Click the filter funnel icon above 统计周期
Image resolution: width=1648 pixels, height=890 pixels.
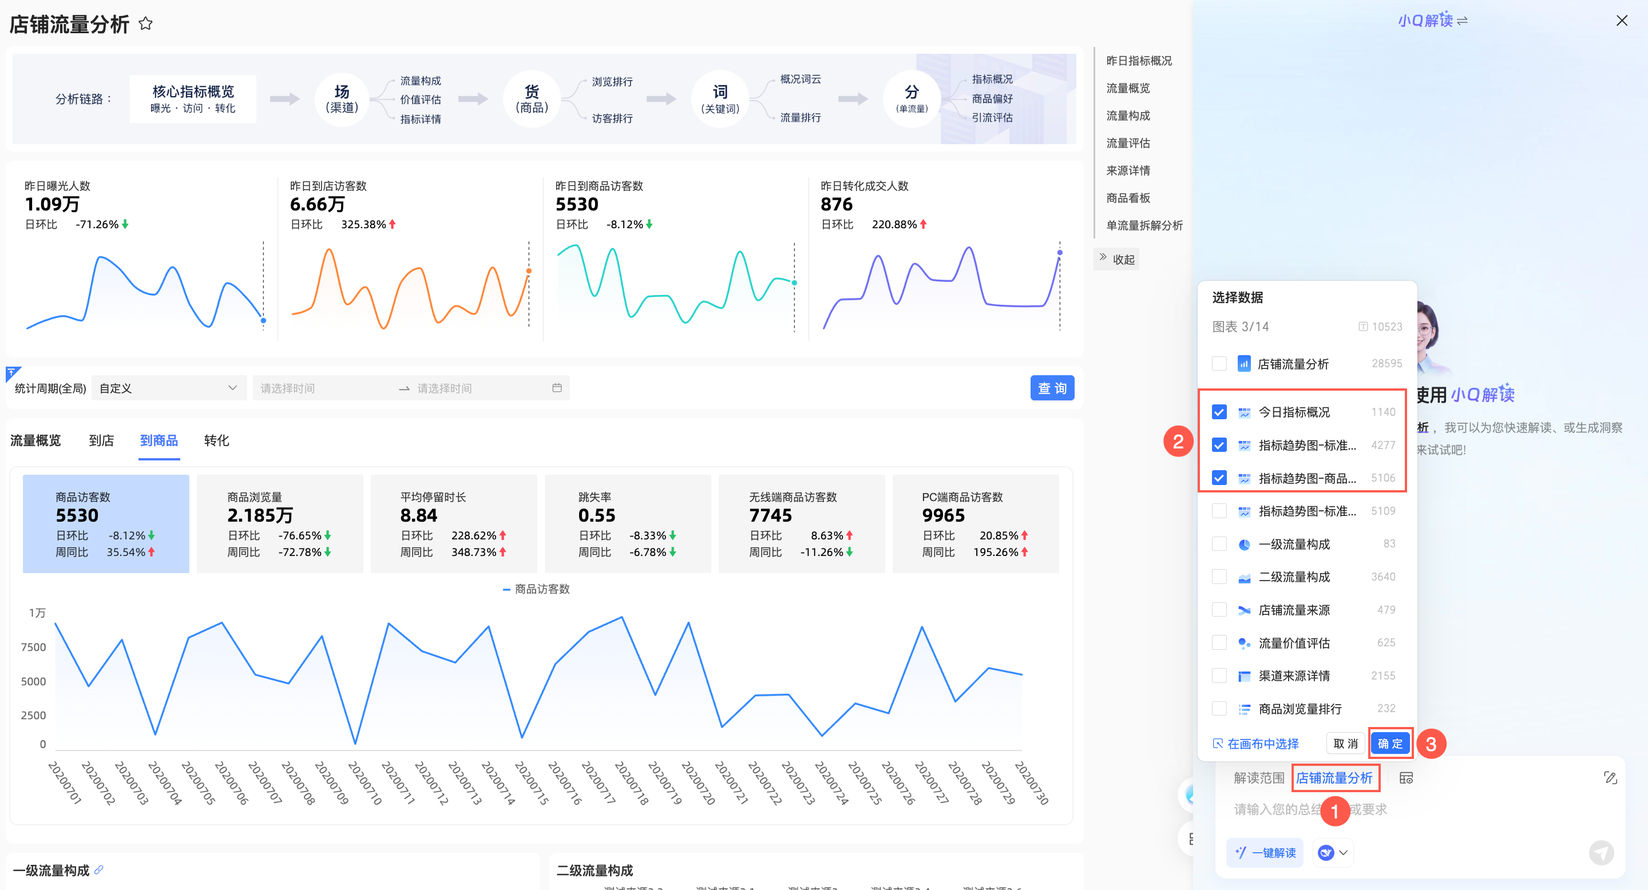pyautogui.click(x=13, y=373)
